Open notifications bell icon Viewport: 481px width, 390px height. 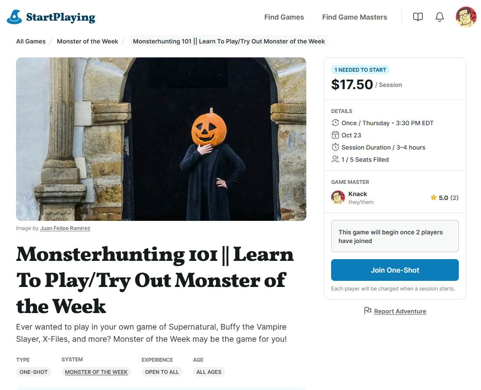coord(440,17)
